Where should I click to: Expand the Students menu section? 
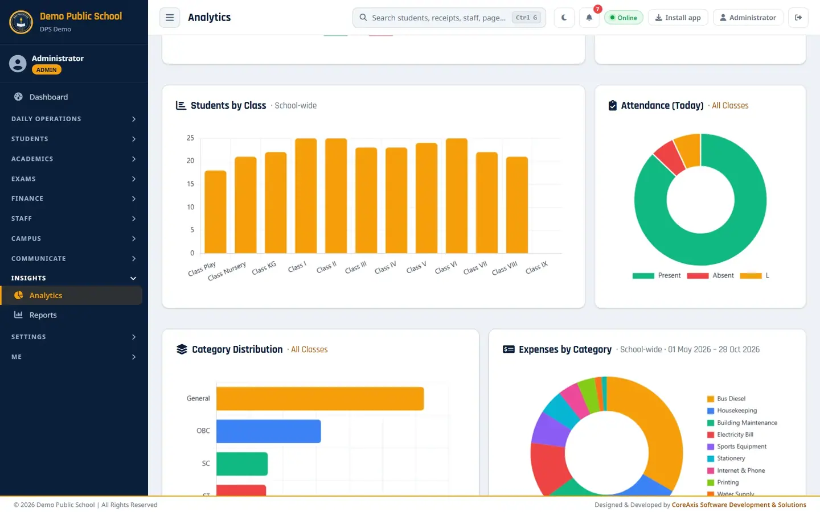(74, 139)
